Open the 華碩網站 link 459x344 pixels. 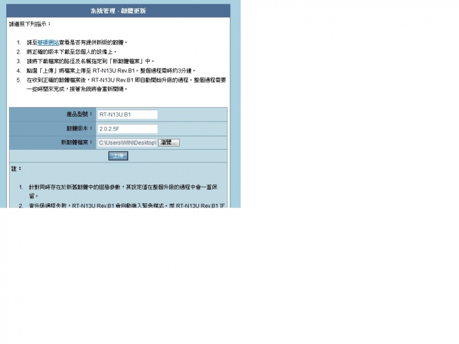48,43
